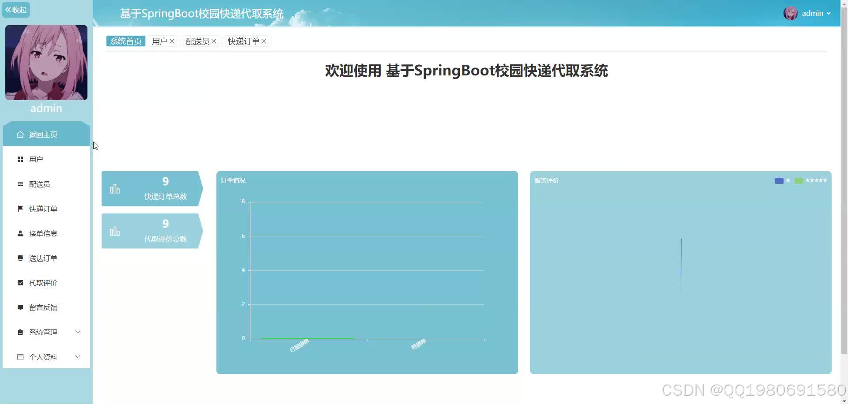This screenshot has height=404, width=848.
Task: Expand the 个人资料 submenu chevron
Action: point(78,356)
